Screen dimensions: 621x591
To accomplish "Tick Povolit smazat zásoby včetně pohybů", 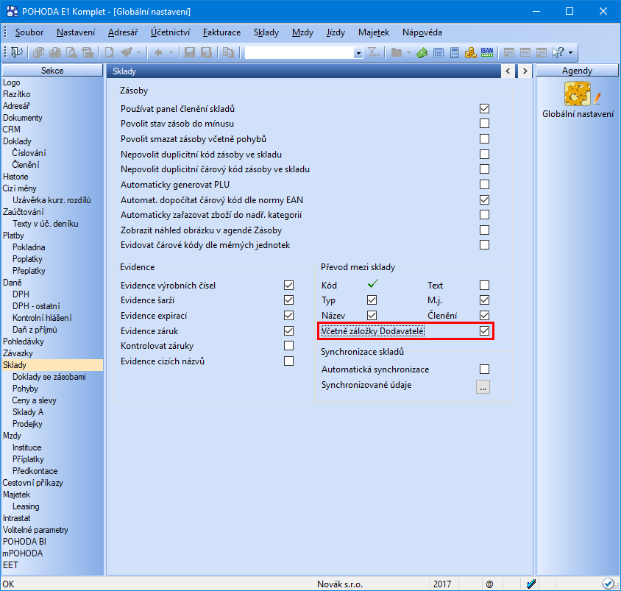I will pos(484,139).
